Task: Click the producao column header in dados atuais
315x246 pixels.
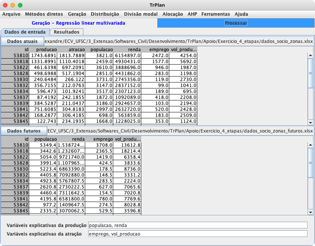Action: pyautogui.click(x=43, y=50)
